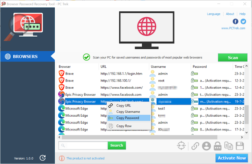Click the horizontal scrollbar left arrow
The height and width of the screenshot is (164, 252).
pos(59,137)
